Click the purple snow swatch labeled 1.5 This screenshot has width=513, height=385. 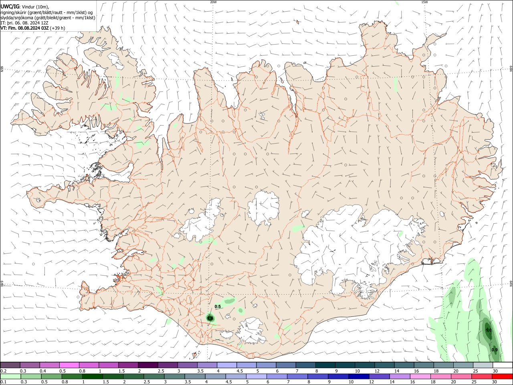pos(128,365)
